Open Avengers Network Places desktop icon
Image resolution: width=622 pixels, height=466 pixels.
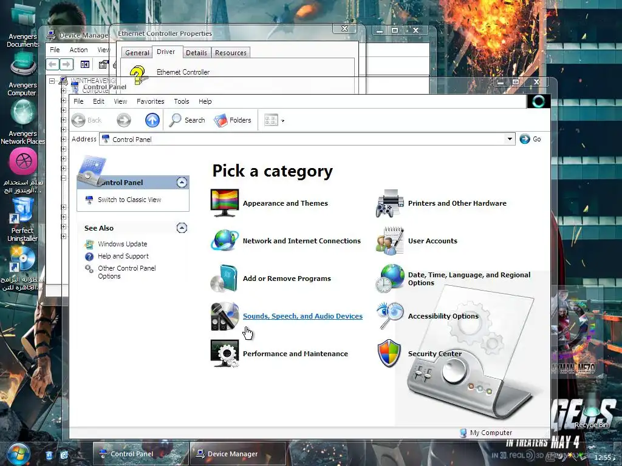[x=22, y=122]
